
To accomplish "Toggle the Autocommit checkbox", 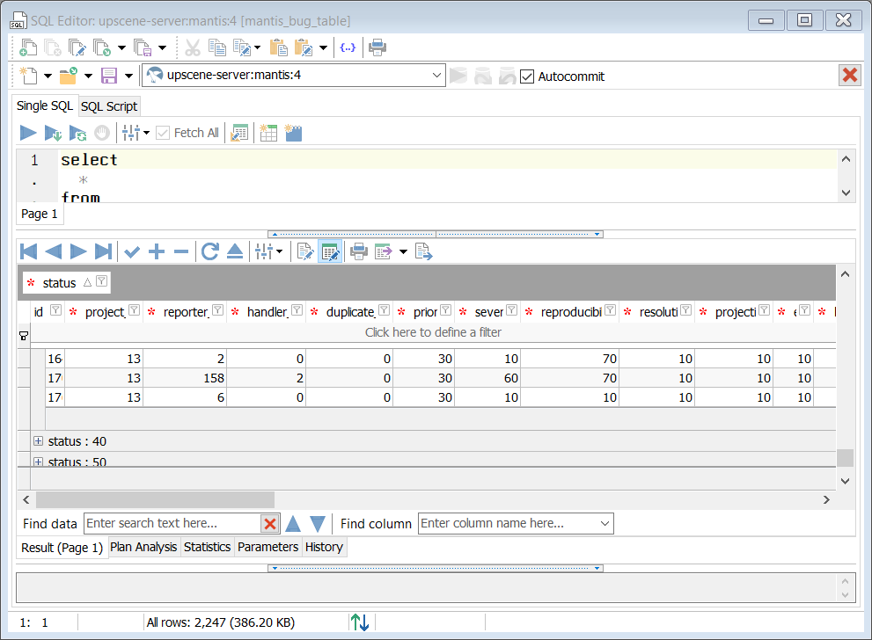I will click(527, 76).
